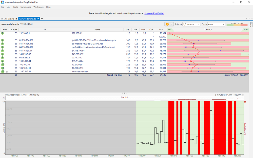This screenshot has height=158, width=253.
Task: Sort by the Avg column header
Action: [x=127, y=30]
